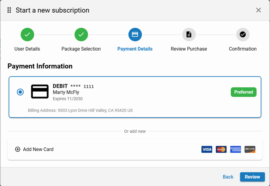This screenshot has width=270, height=186.
Task: Select the Payment Details card step icon
Action: pos(135,35)
